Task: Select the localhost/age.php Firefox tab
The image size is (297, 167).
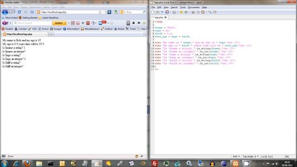Action: [25, 34]
